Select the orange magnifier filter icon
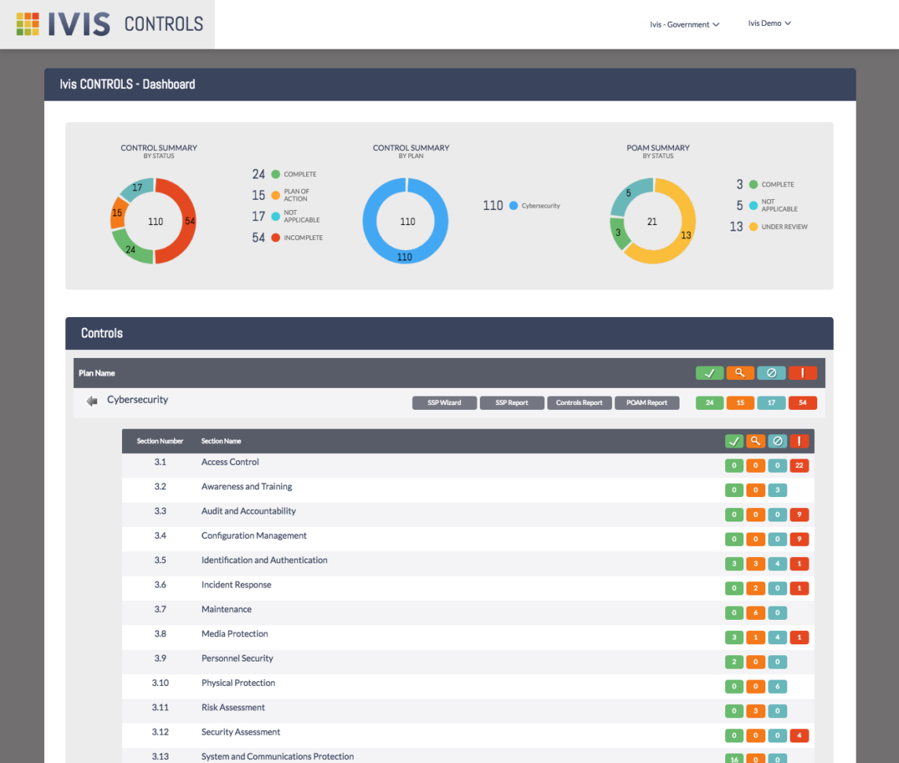 [740, 372]
